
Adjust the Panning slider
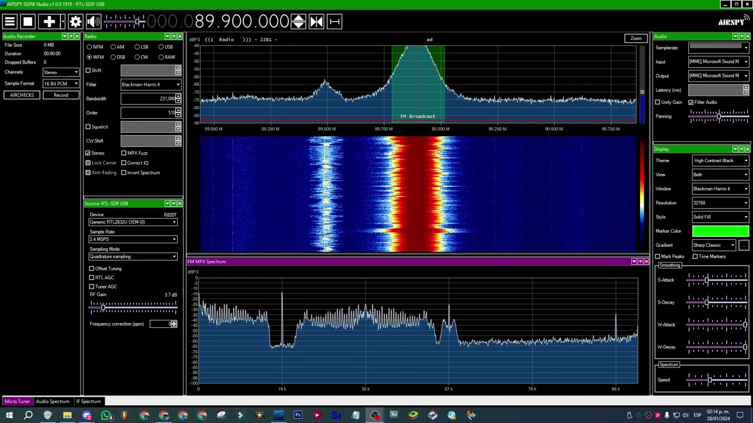coord(718,116)
